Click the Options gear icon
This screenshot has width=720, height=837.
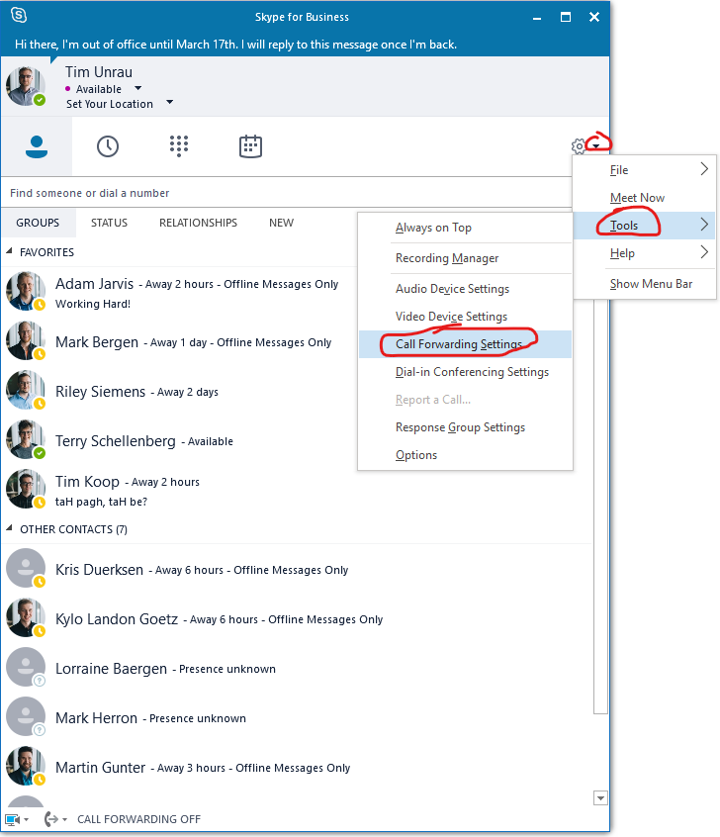click(x=580, y=146)
